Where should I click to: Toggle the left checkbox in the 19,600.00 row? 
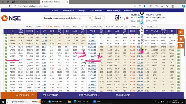tap(6, 66)
